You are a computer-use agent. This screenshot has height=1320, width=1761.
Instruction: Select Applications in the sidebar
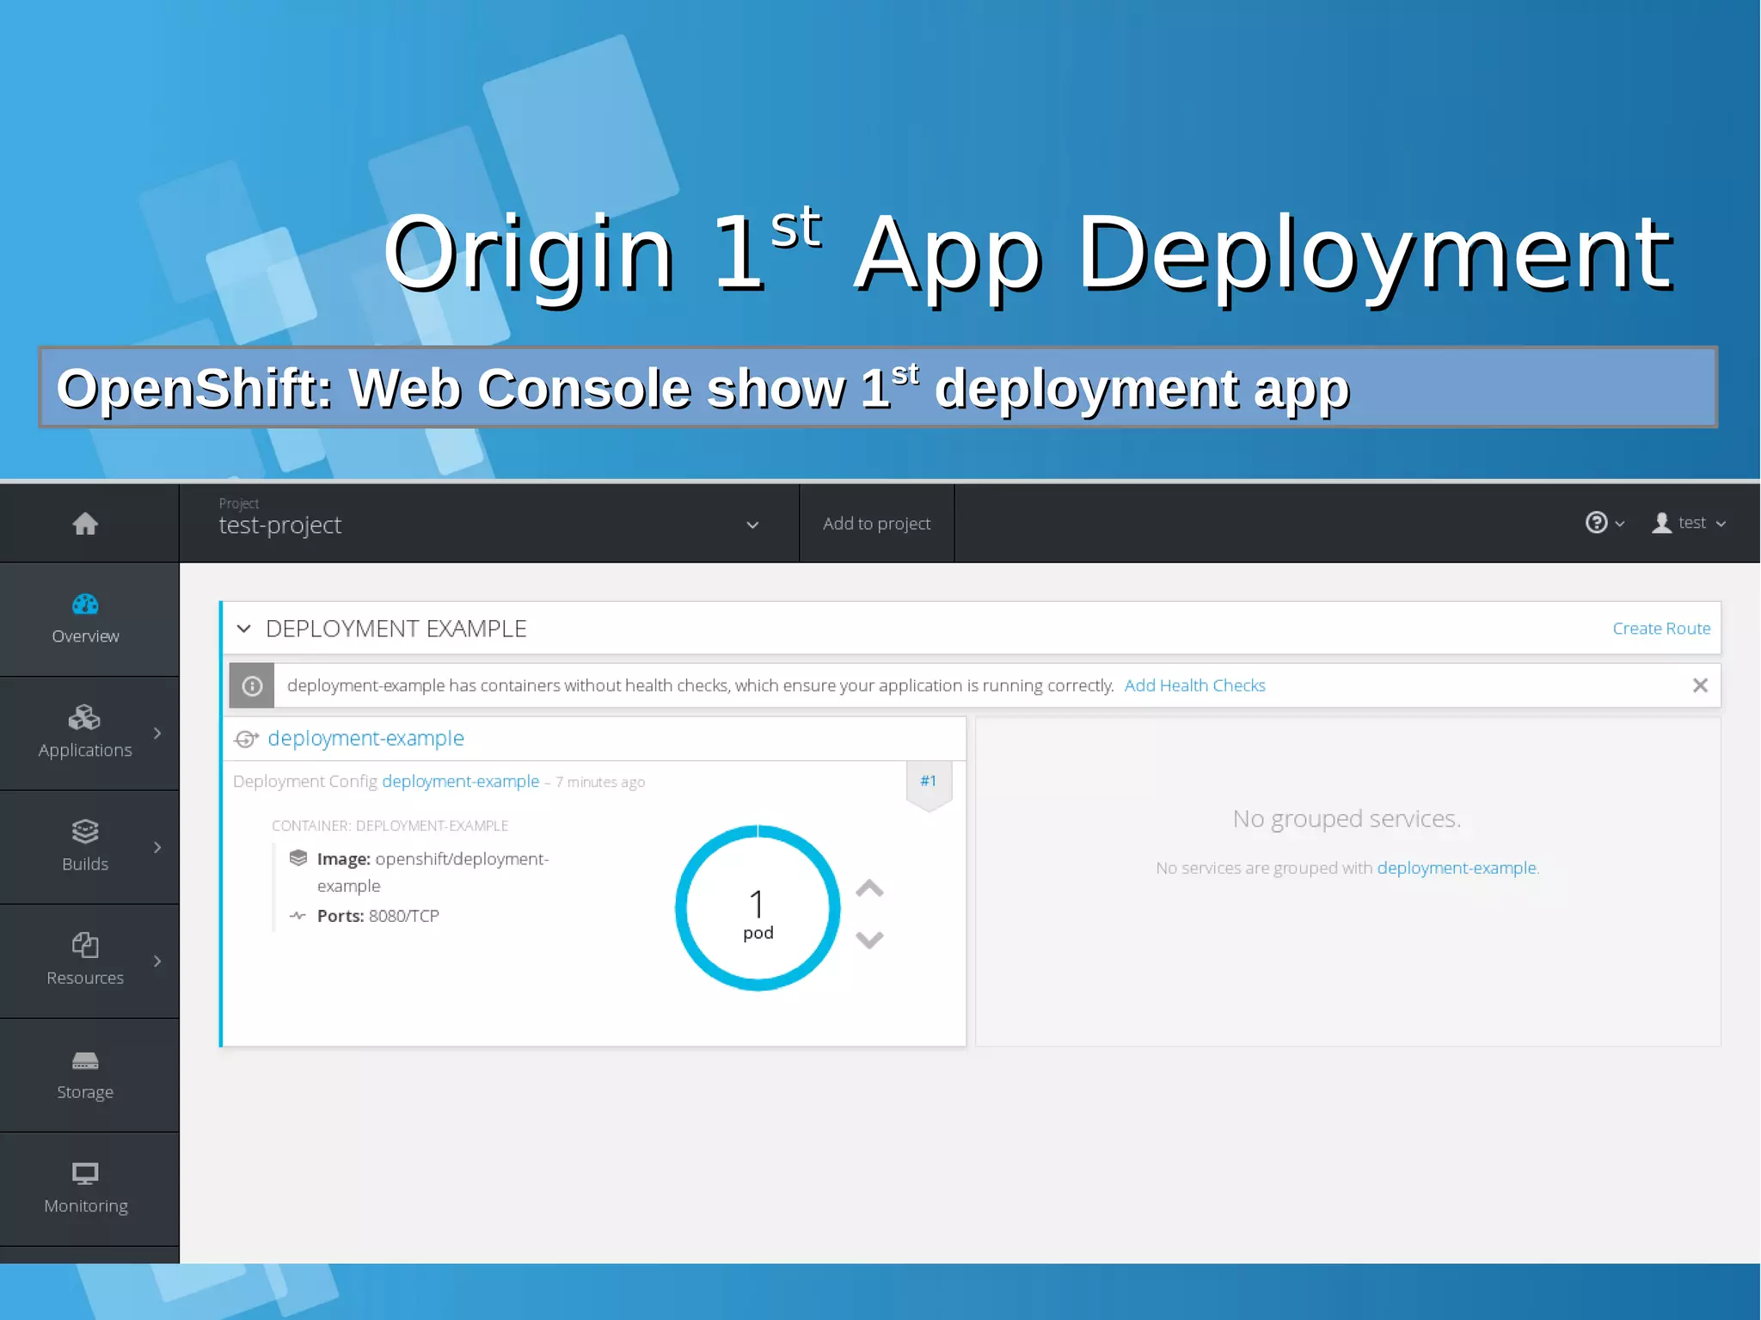point(89,734)
